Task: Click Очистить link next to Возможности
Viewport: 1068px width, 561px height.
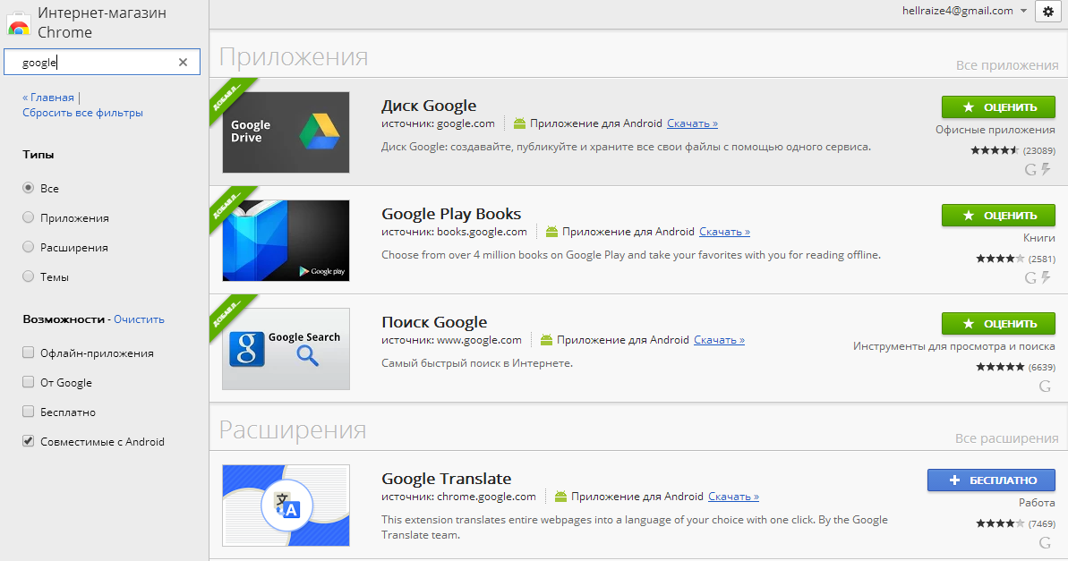Action: 139,319
